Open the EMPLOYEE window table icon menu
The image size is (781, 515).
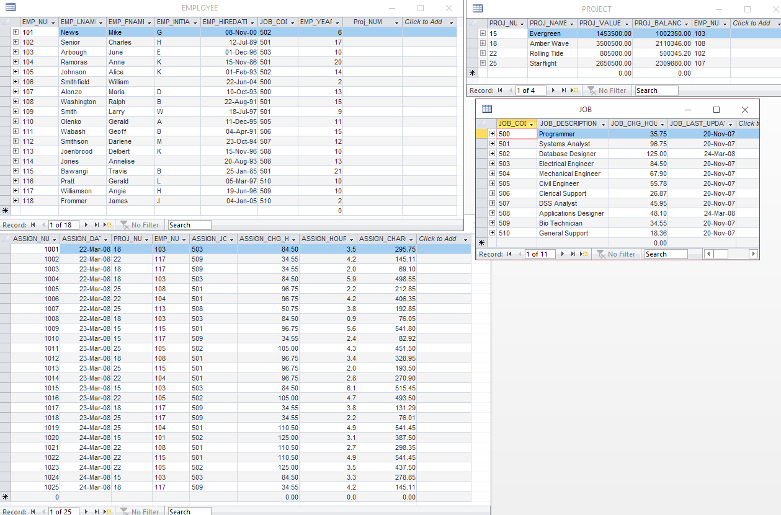pos(11,7)
